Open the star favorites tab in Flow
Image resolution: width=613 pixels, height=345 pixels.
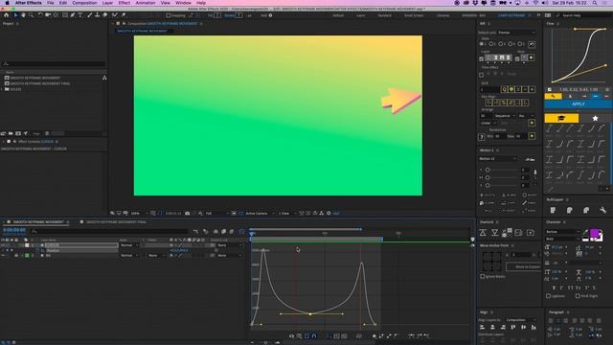(x=595, y=118)
